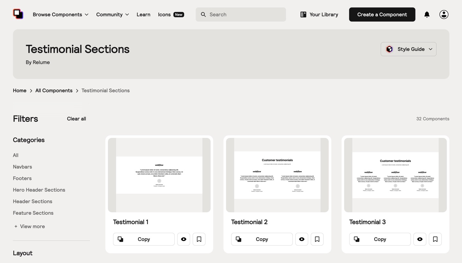Viewport: 462px width, 263px height.
Task: Click the search magnifier icon
Action: pyautogui.click(x=203, y=14)
